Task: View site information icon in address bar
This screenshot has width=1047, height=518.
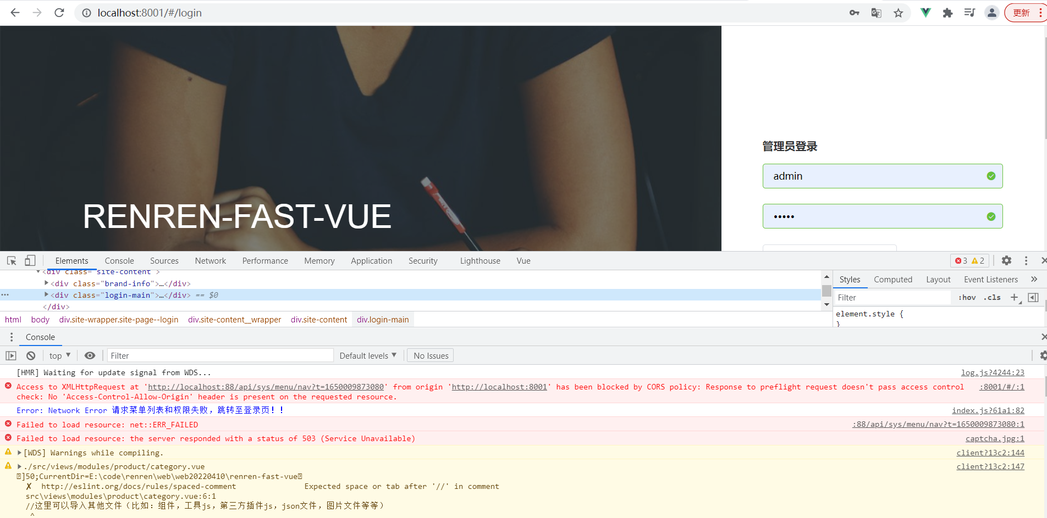Action: [x=86, y=13]
